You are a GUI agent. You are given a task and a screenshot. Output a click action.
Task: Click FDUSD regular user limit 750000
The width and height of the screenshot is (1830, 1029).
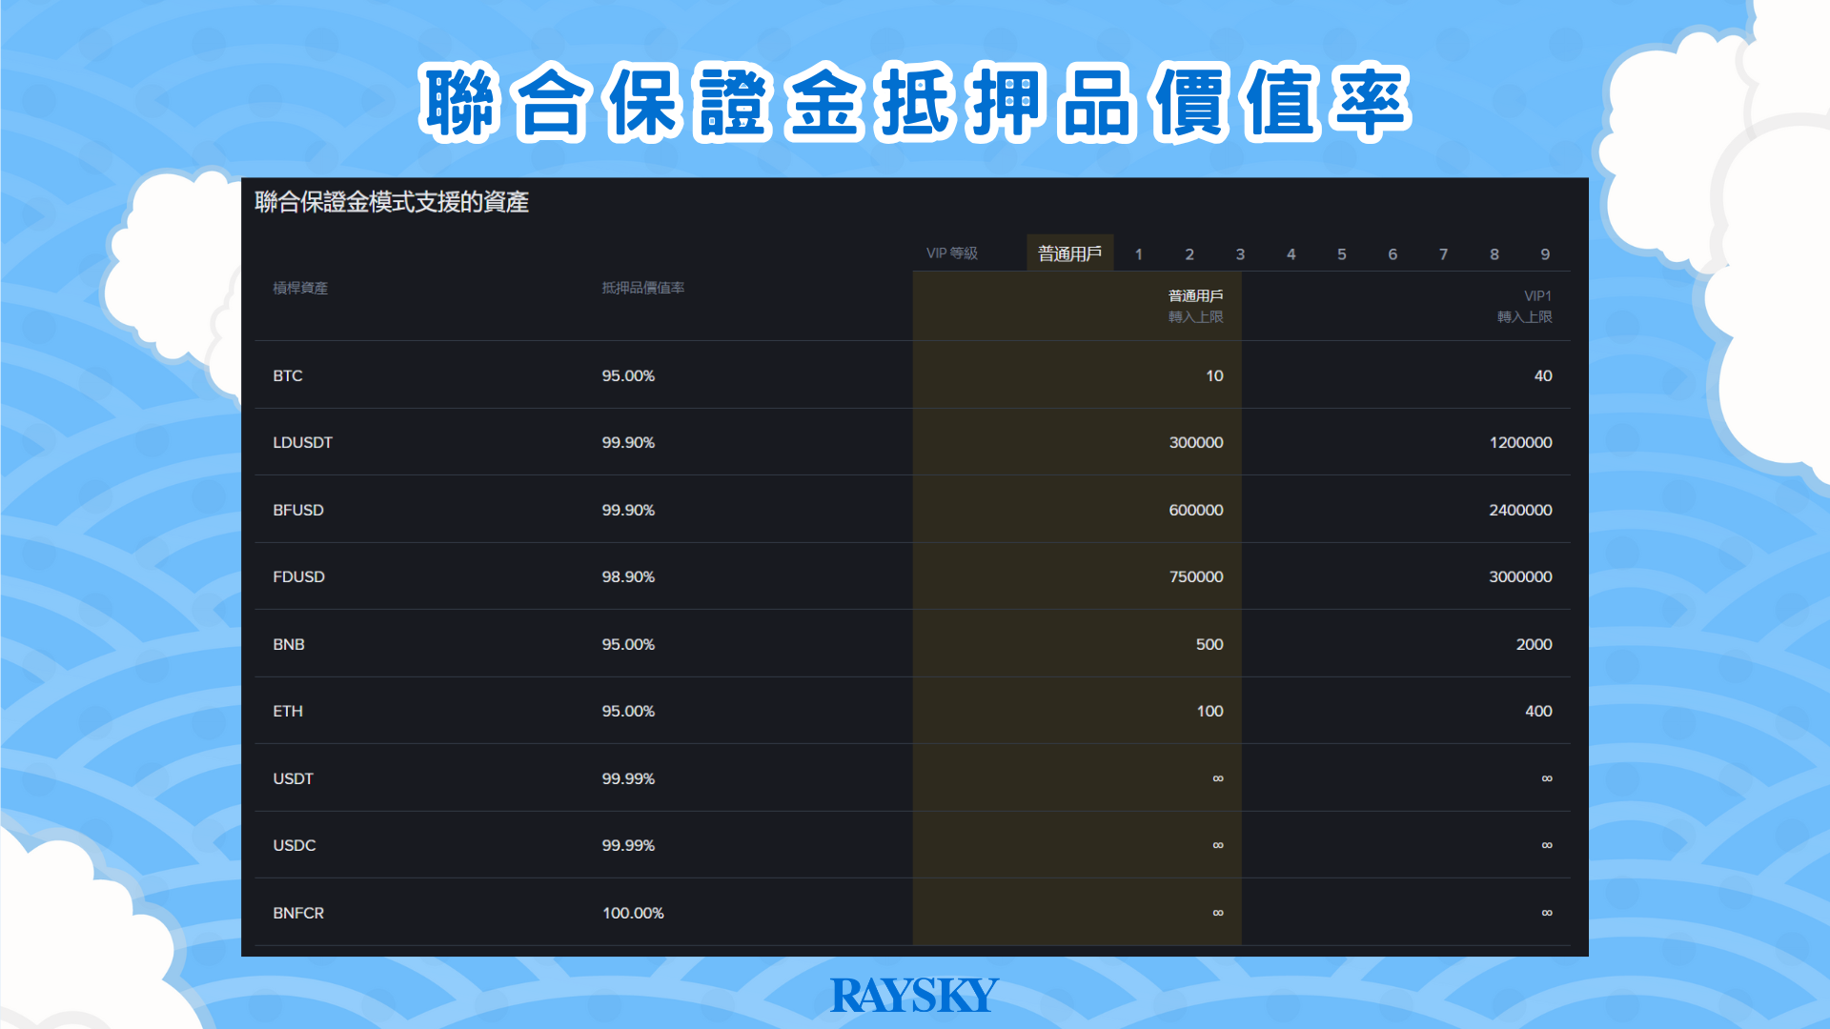pyautogui.click(x=1196, y=576)
